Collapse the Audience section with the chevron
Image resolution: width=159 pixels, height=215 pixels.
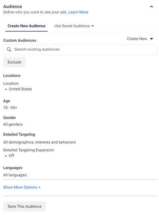[x=151, y=7]
